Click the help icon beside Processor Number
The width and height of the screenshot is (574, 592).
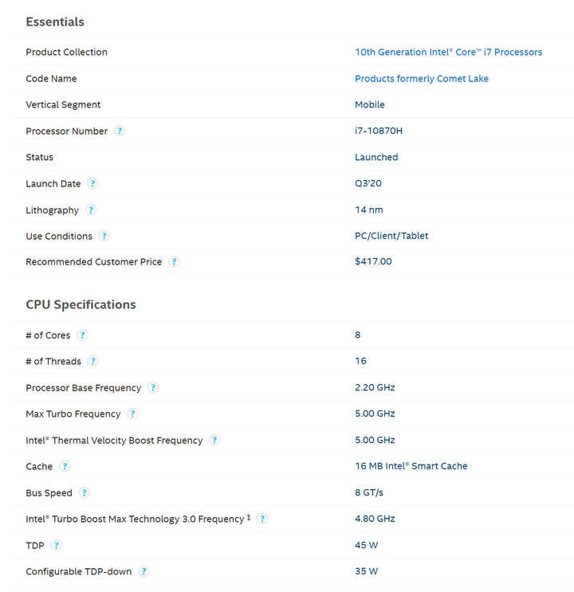(120, 131)
